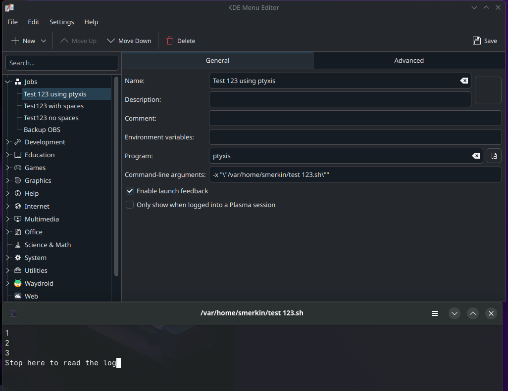The image size is (508, 391).
Task: Clear the Program field text
Action: [x=476, y=156]
